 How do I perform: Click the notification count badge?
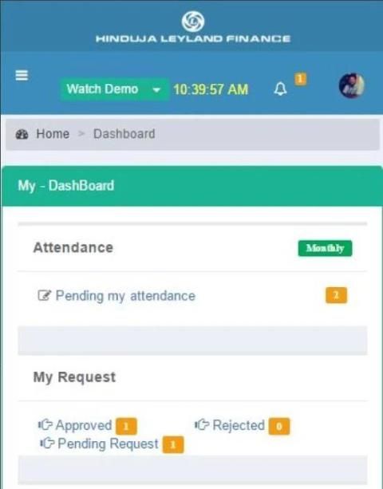pyautogui.click(x=301, y=79)
